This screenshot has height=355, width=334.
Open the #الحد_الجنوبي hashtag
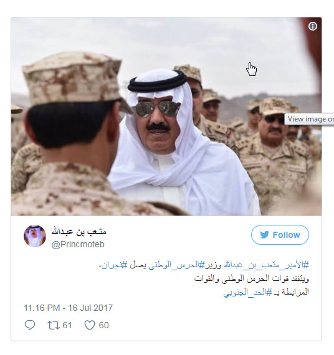[x=247, y=292]
